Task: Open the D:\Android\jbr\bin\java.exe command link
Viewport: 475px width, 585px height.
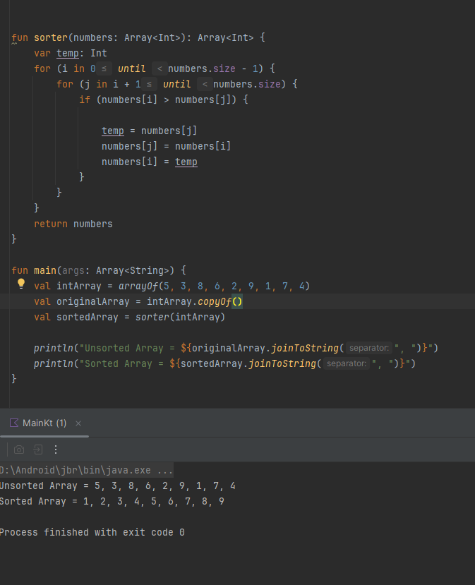Action: click(x=86, y=470)
